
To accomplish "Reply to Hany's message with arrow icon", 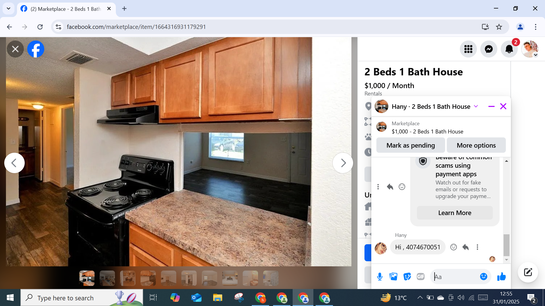I will [x=466, y=247].
